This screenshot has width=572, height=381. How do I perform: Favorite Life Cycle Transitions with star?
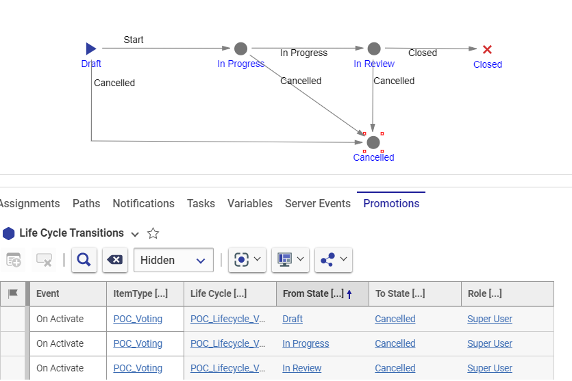[153, 233]
